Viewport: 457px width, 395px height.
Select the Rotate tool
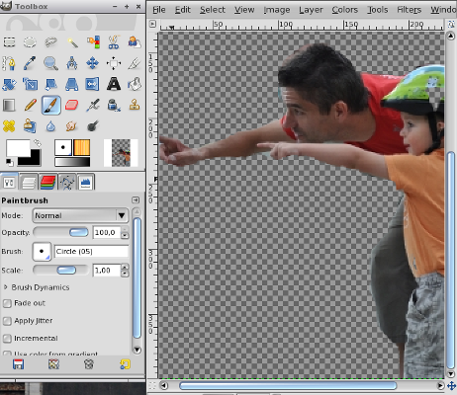pyautogui.click(x=9, y=84)
